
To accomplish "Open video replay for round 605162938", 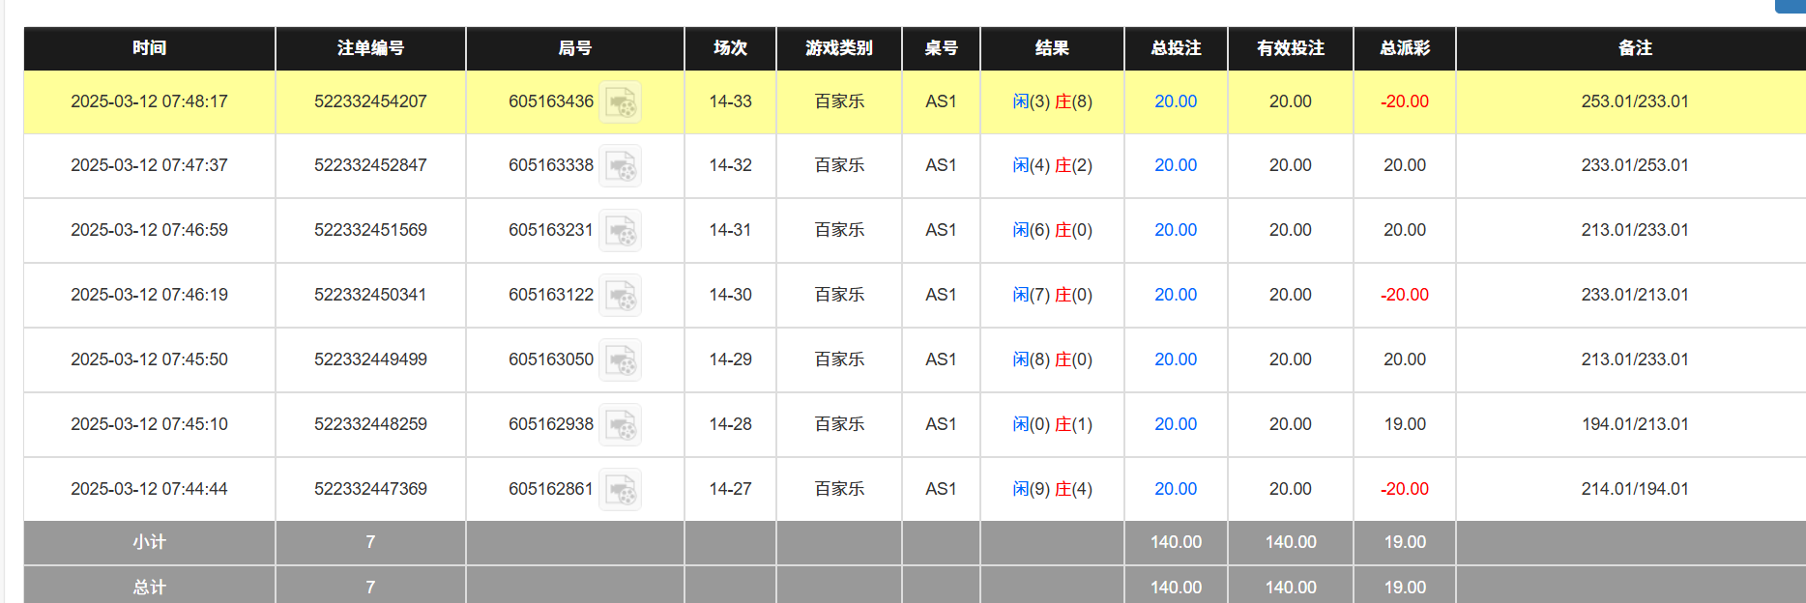I will tap(624, 424).
